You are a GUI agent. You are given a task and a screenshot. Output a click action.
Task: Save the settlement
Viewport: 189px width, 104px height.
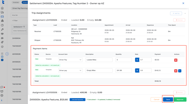(x=168, y=99)
